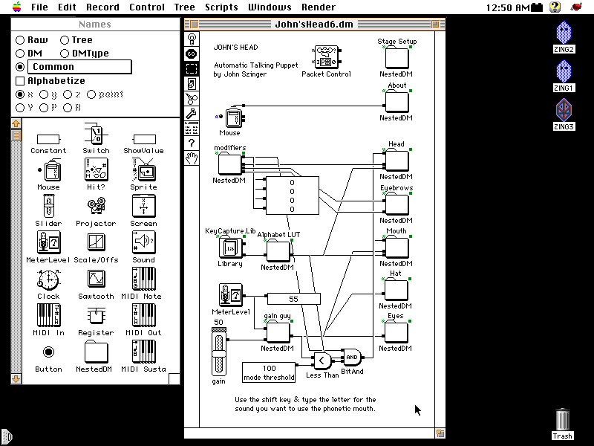Viewport: 594px width, 446px height.
Task: Open the Edit menu
Action: (67, 7)
